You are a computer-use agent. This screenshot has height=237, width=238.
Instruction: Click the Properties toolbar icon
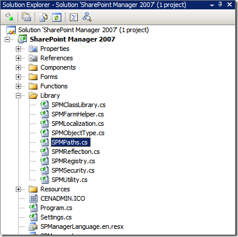26,17
